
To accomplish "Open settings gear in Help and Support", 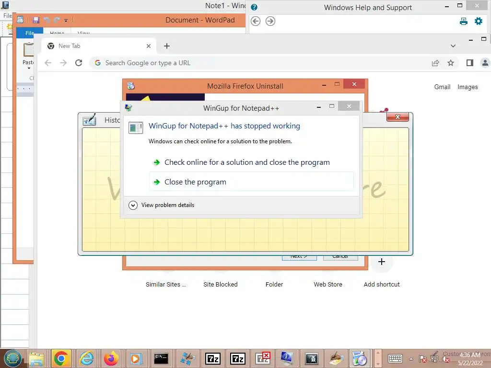I will coord(479,21).
